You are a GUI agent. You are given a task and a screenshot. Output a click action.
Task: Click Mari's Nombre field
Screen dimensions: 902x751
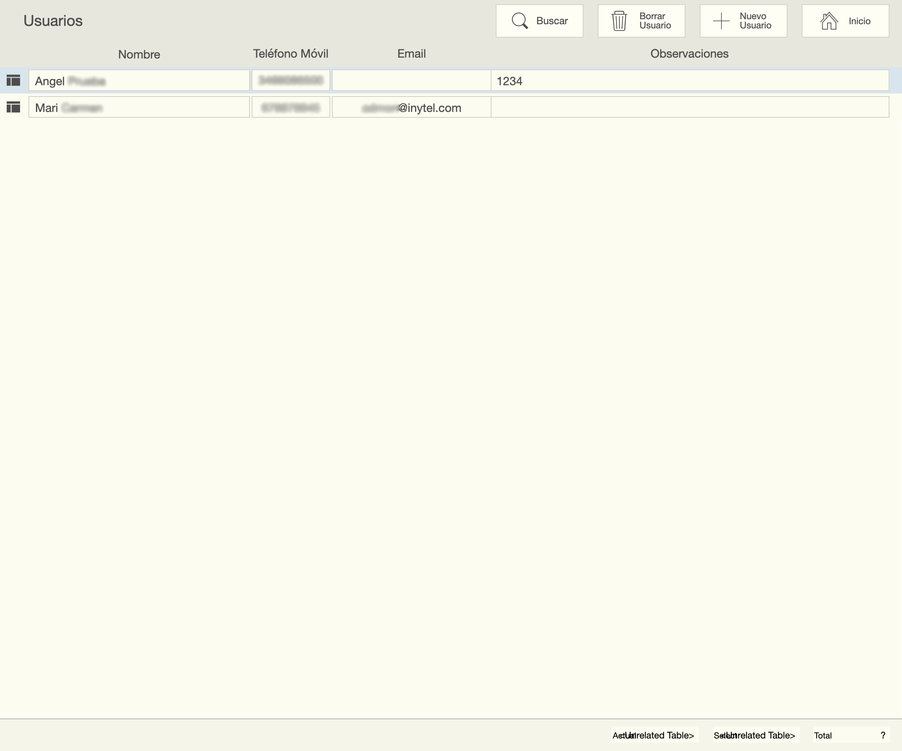(x=139, y=107)
